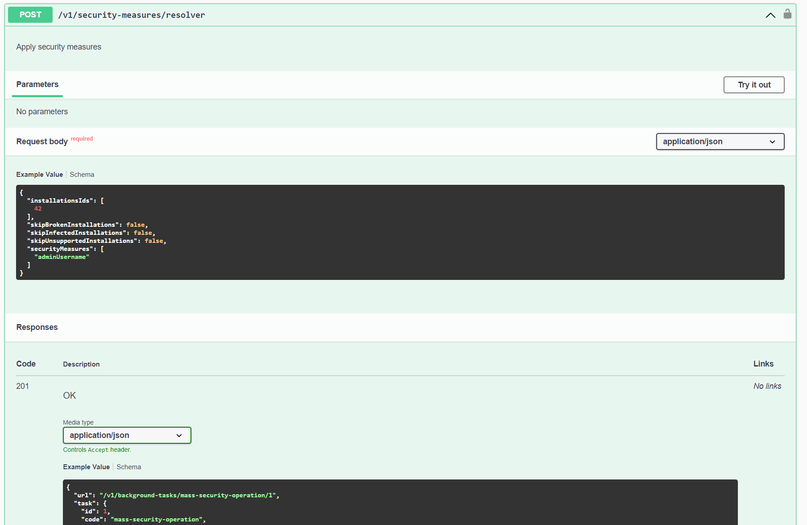The image size is (807, 525).
Task: Click the green POST method badge
Action: click(30, 14)
